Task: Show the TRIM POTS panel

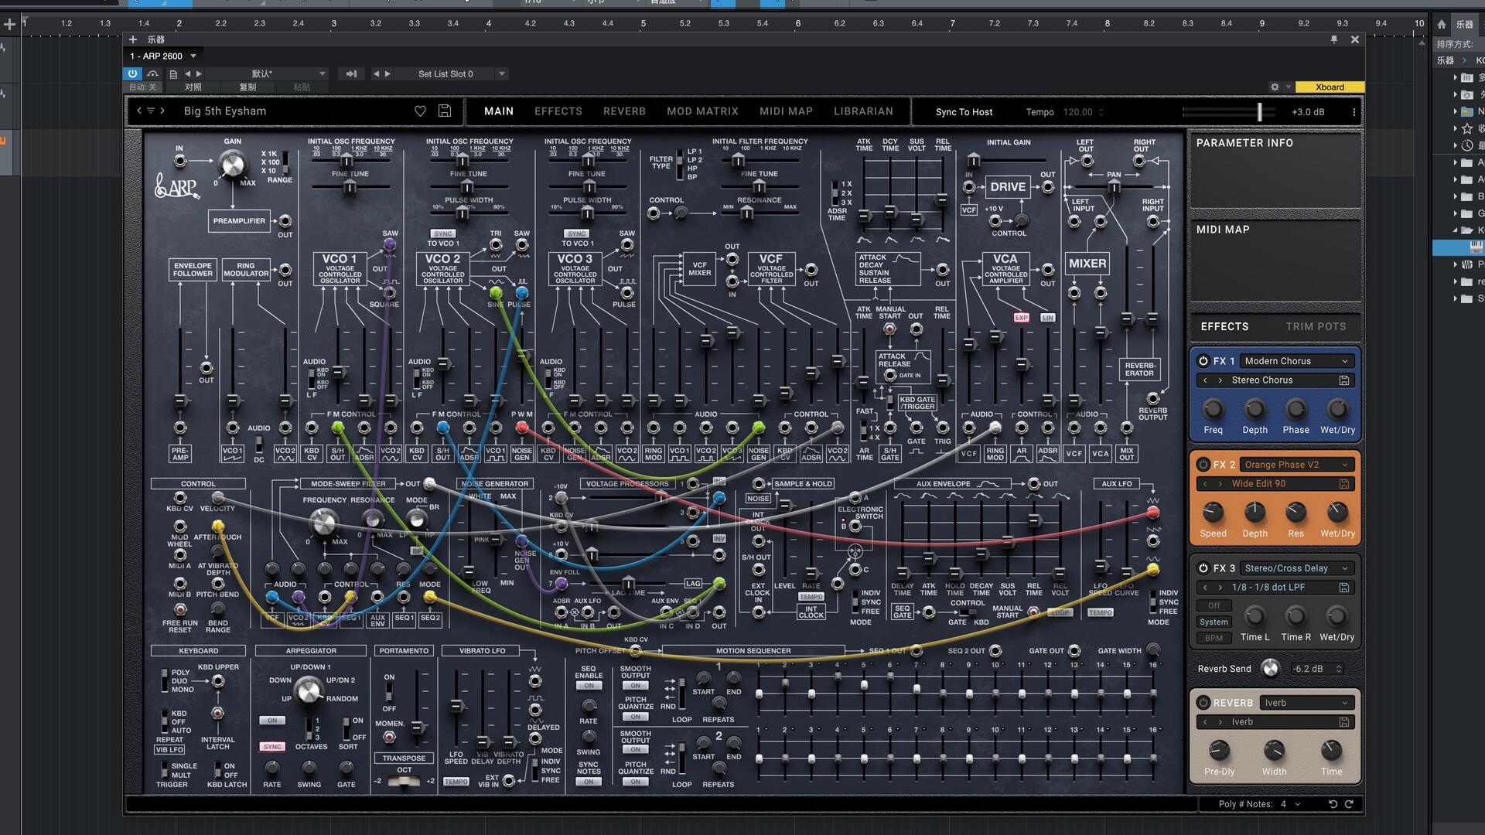Action: click(x=1316, y=326)
